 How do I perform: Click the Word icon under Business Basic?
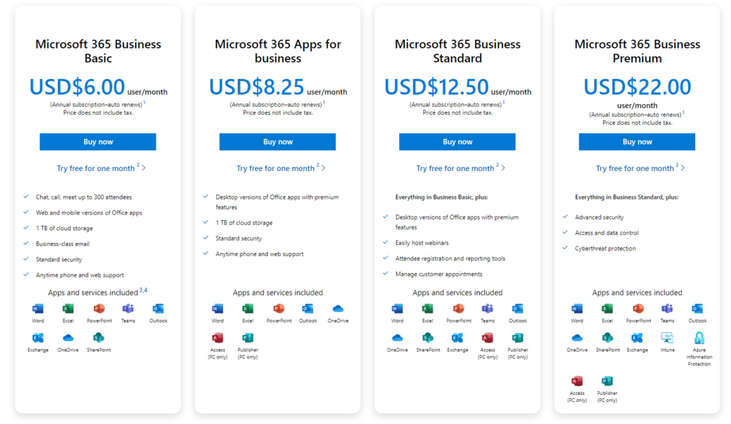coord(38,309)
